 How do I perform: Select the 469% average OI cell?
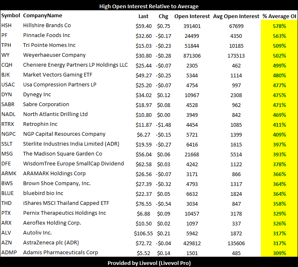click(279, 115)
